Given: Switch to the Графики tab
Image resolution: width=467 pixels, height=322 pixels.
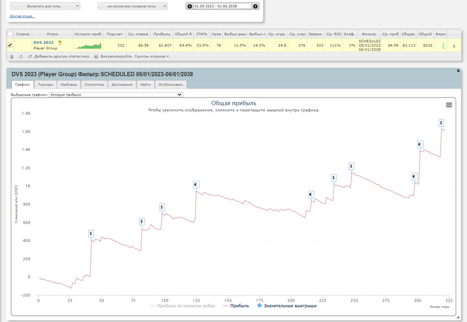Looking at the screenshot, I should (x=23, y=85).
